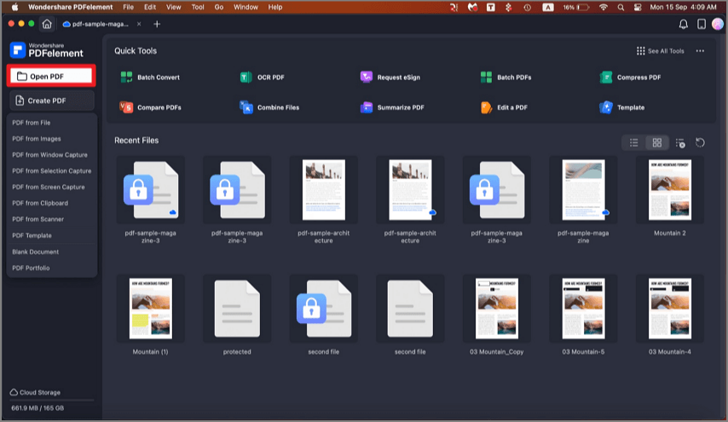Image resolution: width=728 pixels, height=422 pixels.
Task: Open the Mountain 2 thumbnail
Action: [x=669, y=190]
